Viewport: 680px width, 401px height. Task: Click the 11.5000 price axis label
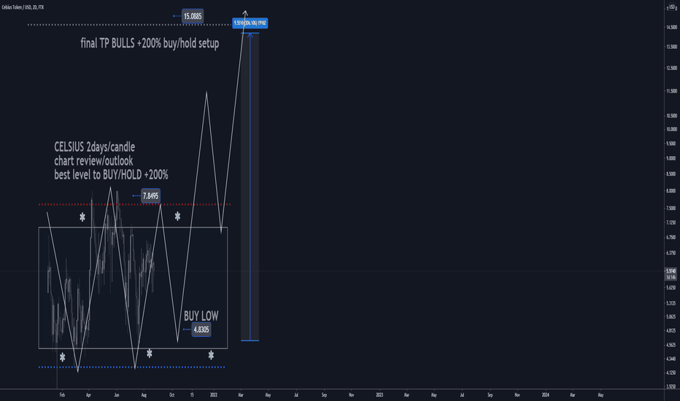point(671,91)
